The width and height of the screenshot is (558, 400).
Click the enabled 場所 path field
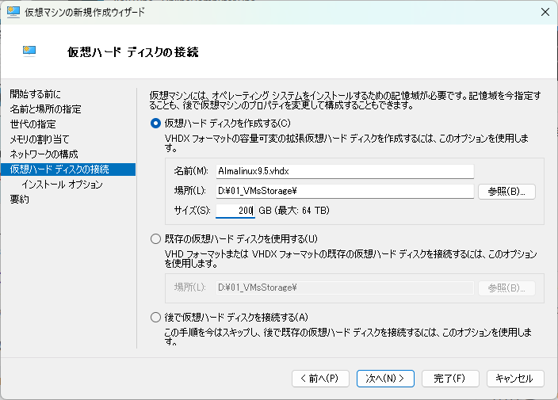tap(344, 191)
